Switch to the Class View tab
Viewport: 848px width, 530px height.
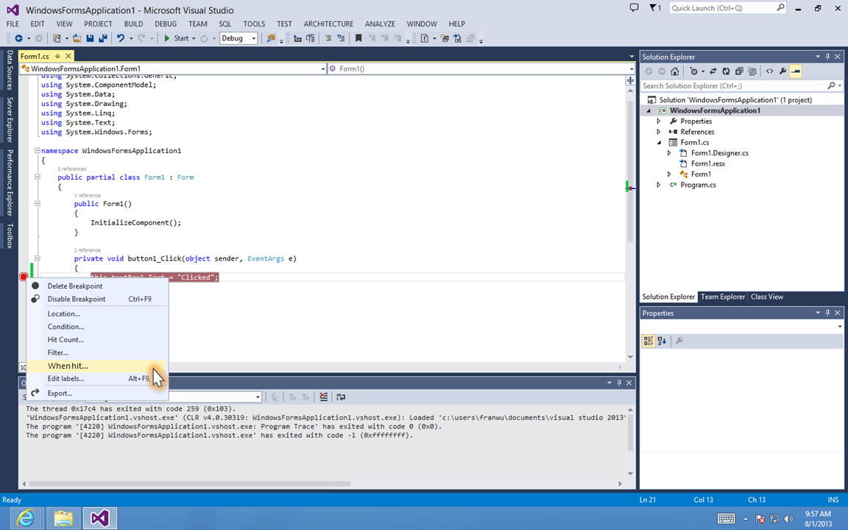click(x=766, y=297)
